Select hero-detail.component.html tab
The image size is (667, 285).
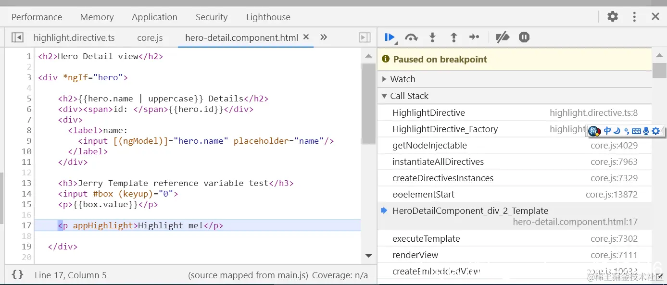pos(241,37)
